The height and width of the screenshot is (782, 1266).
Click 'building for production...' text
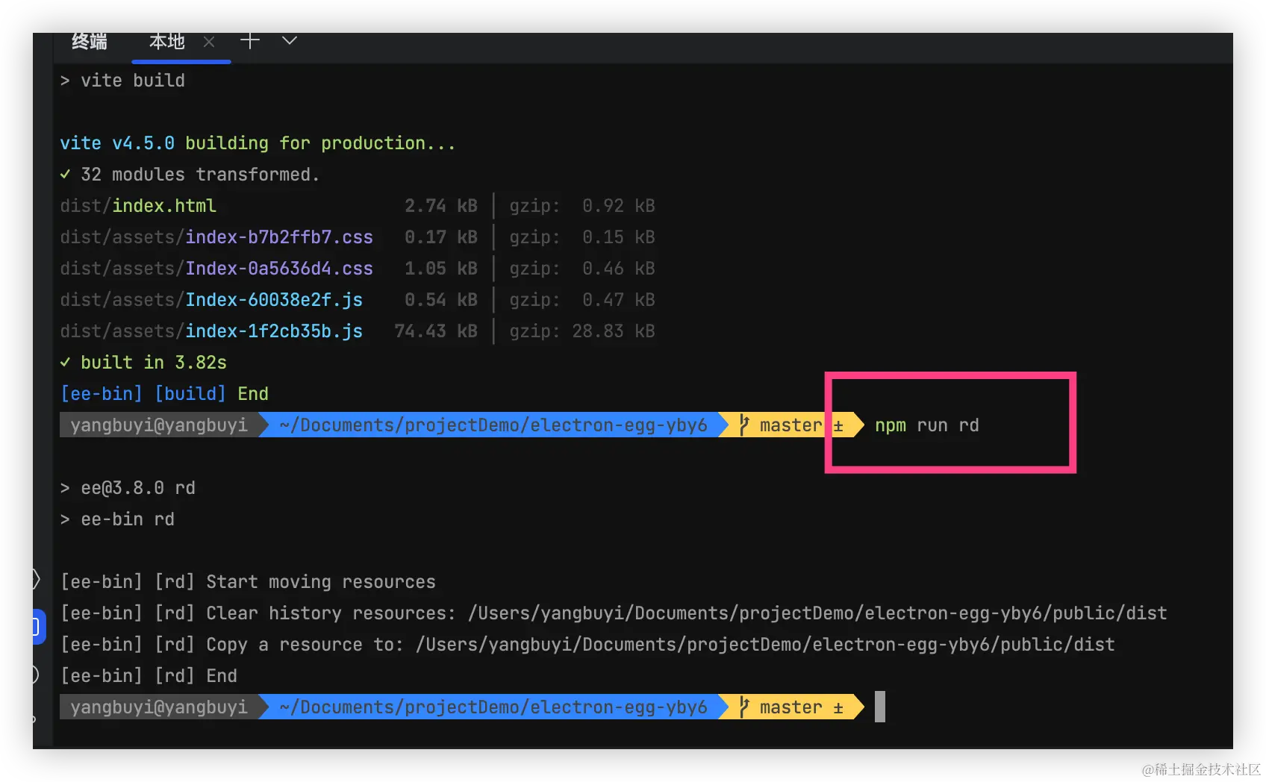click(320, 143)
